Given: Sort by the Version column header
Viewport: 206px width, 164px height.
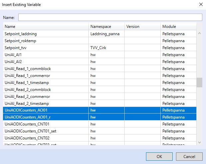Looking at the screenshot, I should (x=142, y=27).
